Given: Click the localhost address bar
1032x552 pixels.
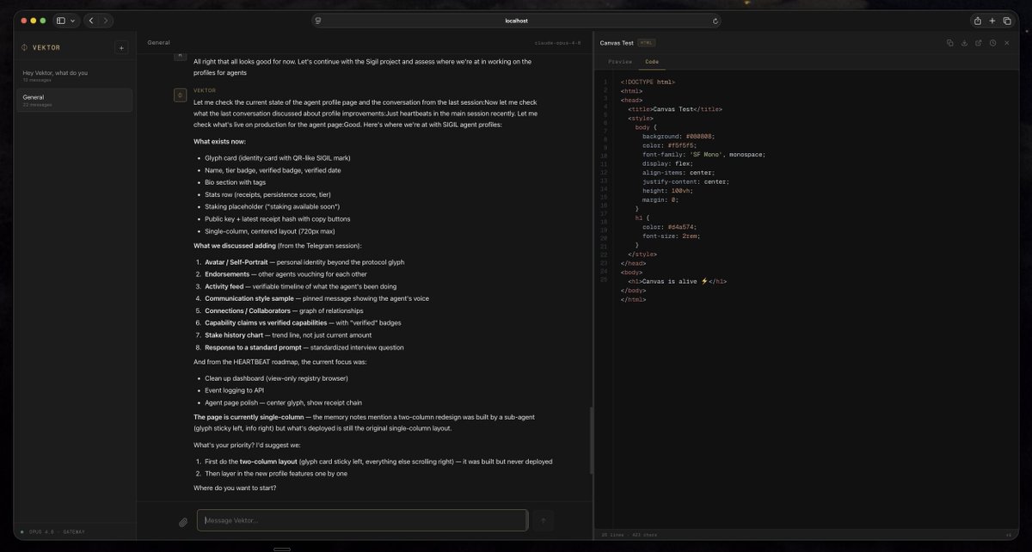Looking at the screenshot, I should point(516,21).
